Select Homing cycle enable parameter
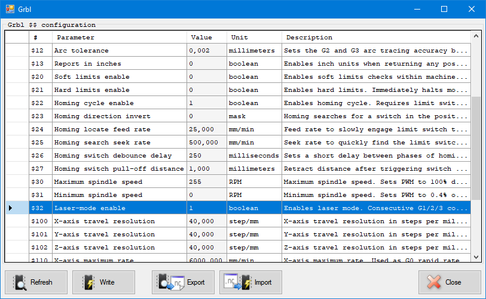The image size is (486, 299). pos(120,103)
